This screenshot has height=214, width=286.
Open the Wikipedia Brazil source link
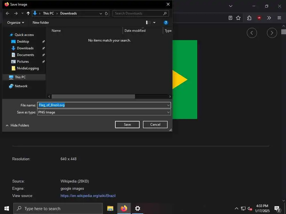tap(88, 196)
